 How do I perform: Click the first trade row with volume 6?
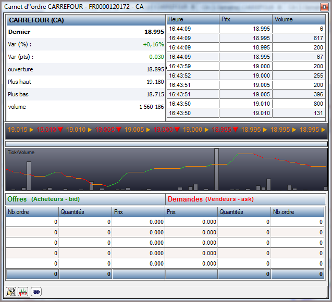coord(246,29)
